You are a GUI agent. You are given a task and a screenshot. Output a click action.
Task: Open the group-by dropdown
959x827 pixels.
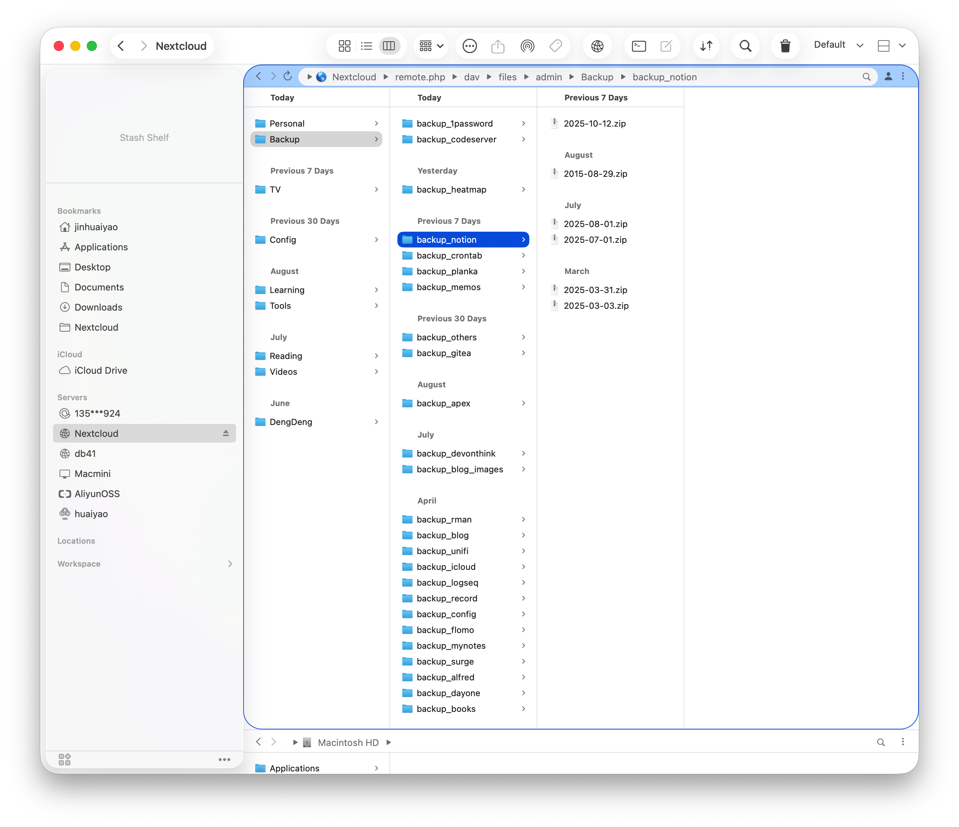coord(431,46)
